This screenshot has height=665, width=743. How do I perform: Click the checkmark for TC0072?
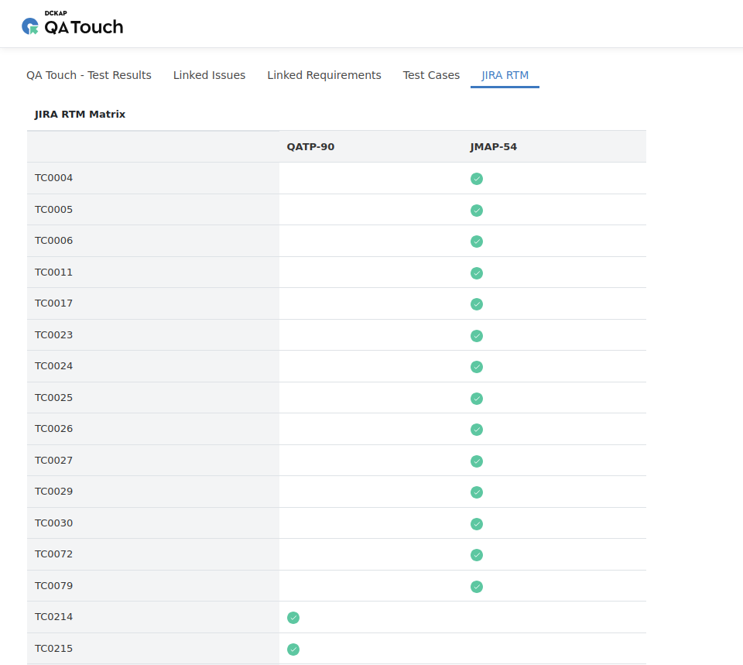476,554
